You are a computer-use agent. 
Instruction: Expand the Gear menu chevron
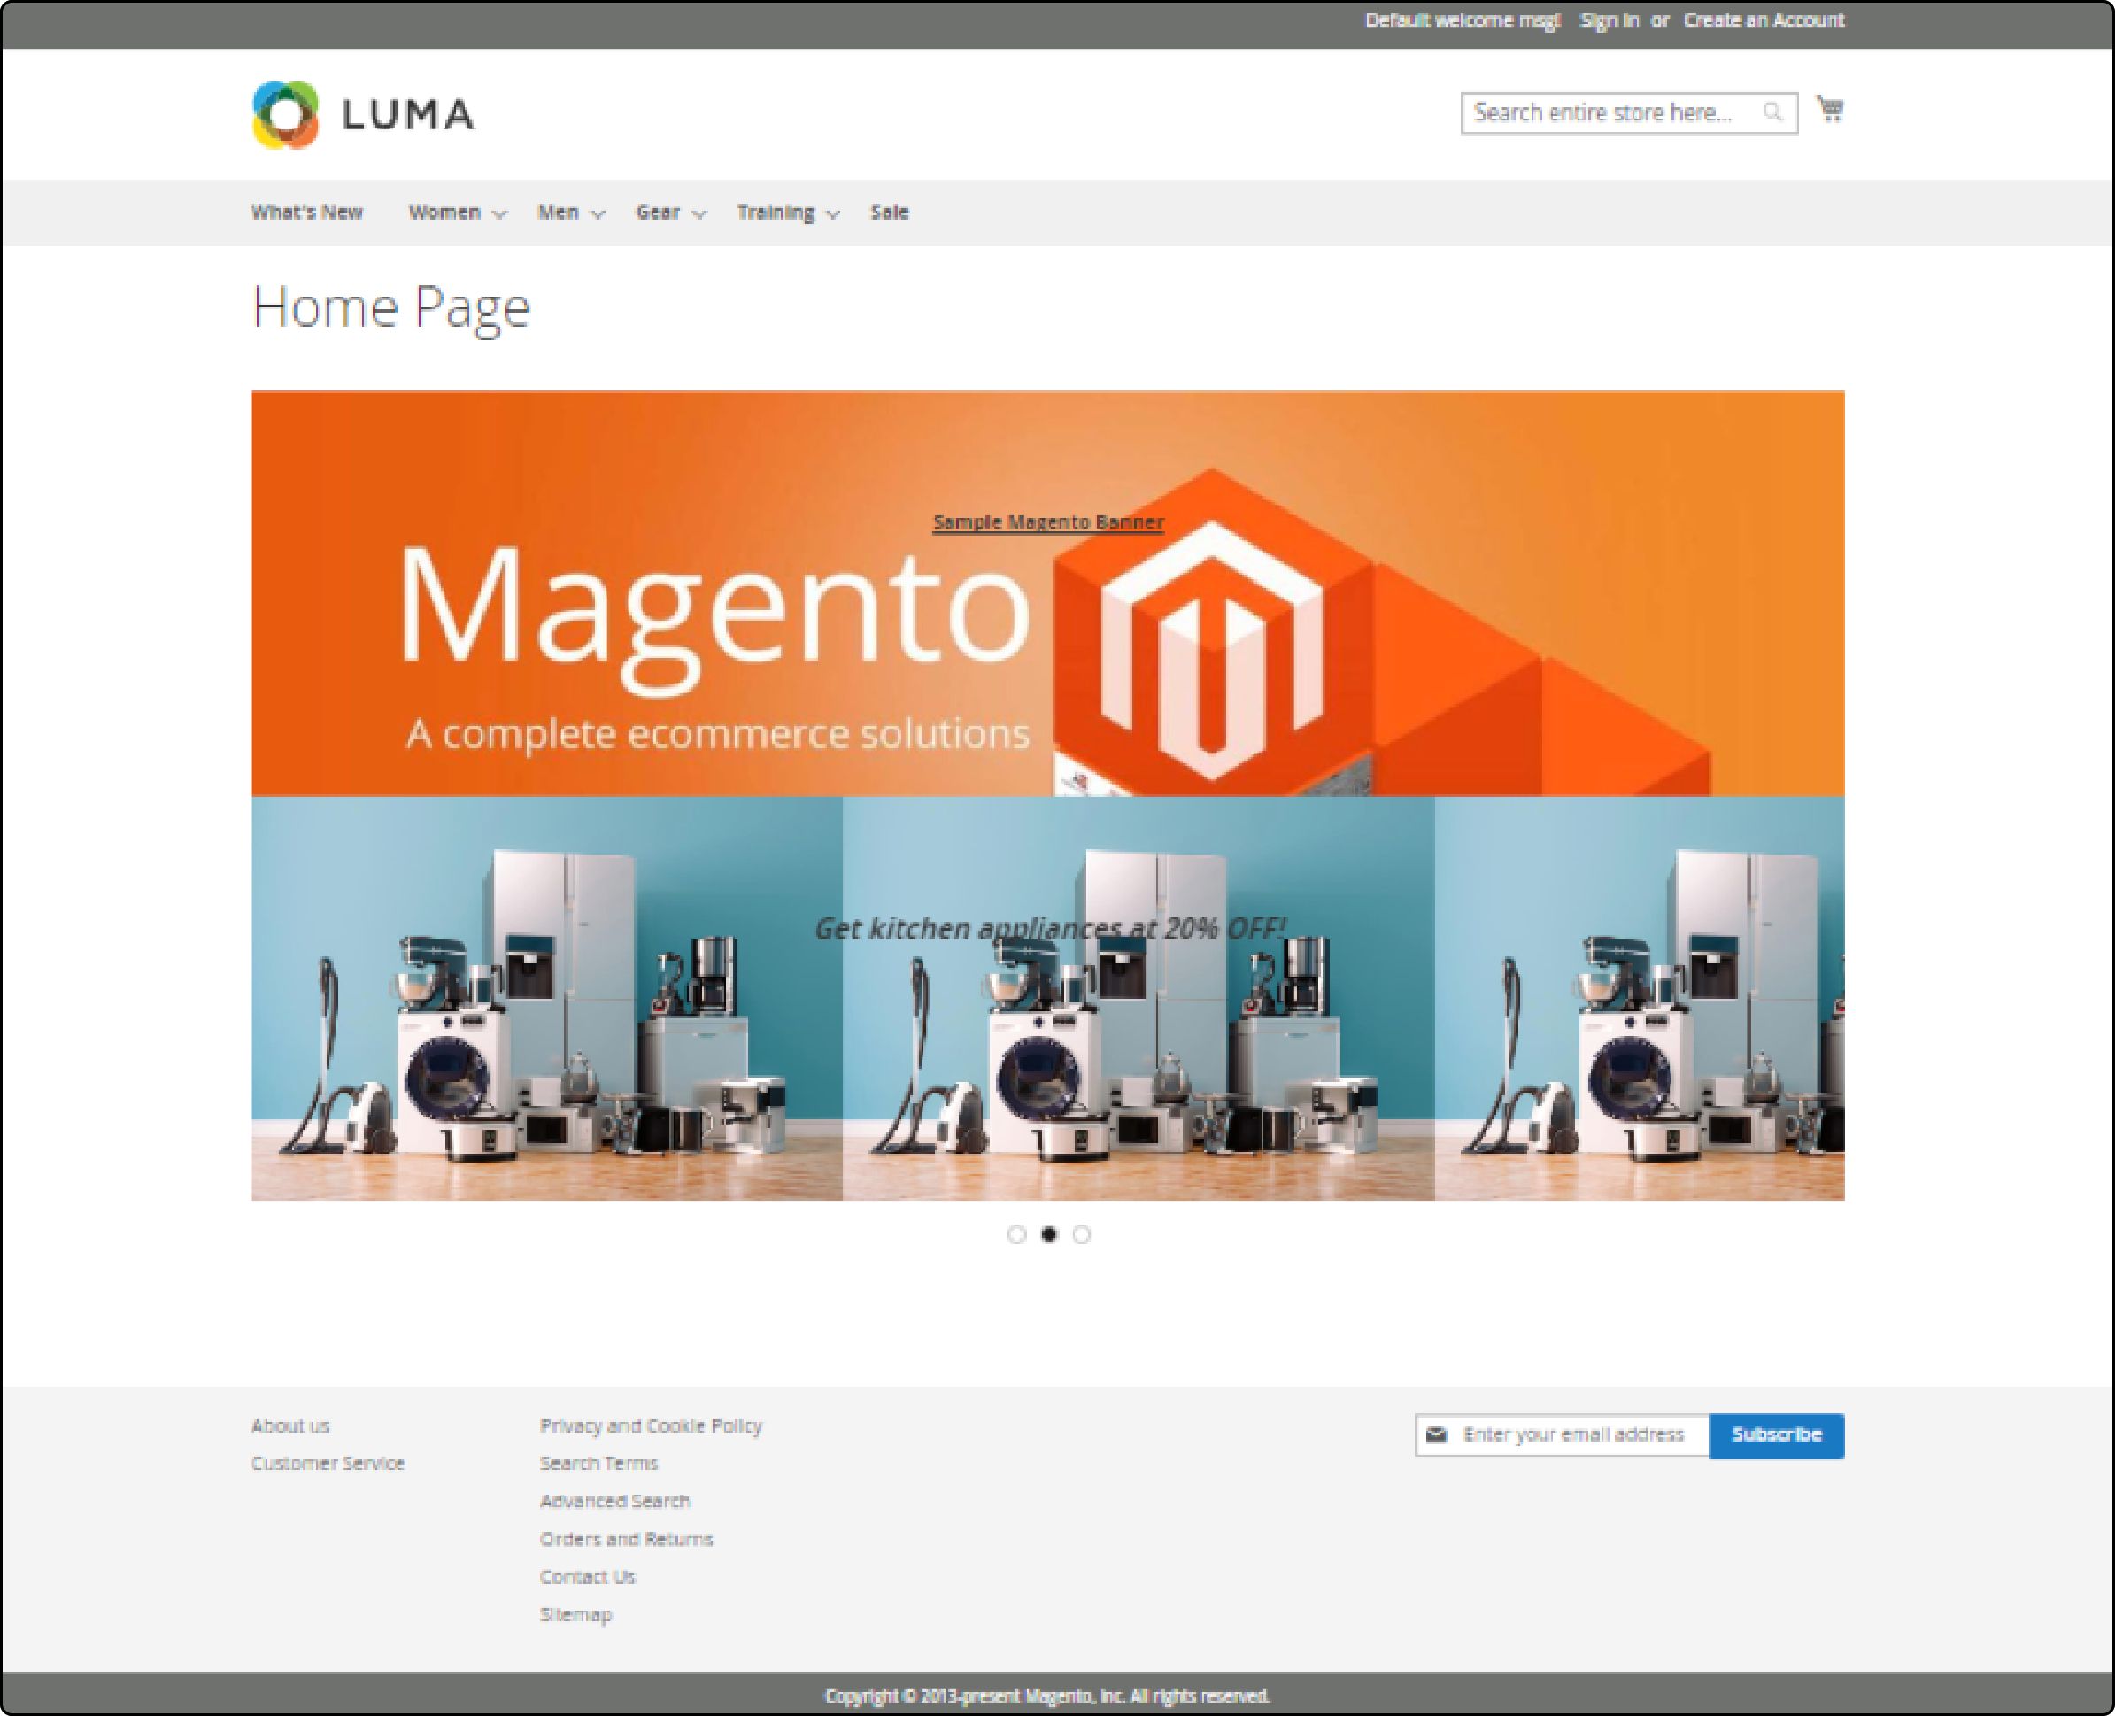[699, 214]
